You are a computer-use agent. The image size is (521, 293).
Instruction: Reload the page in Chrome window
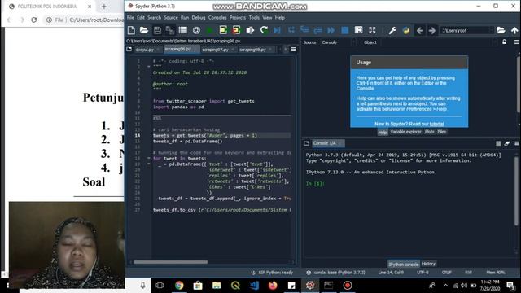click(x=34, y=20)
